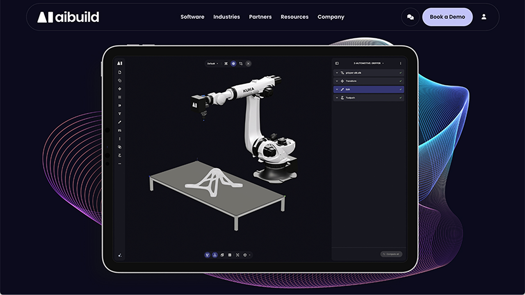
Task: Toggle the sidebar panel collapse icon
Action: [337, 64]
